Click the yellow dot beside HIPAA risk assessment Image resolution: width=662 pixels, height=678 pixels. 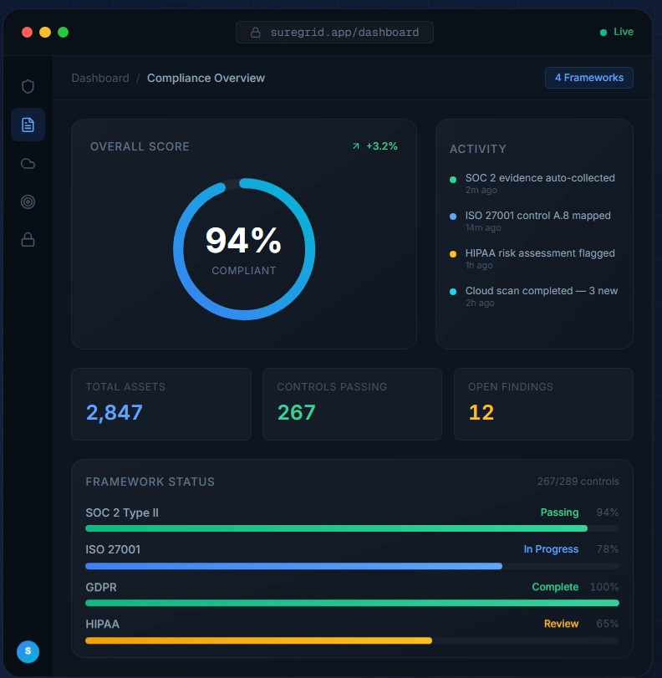(x=453, y=254)
